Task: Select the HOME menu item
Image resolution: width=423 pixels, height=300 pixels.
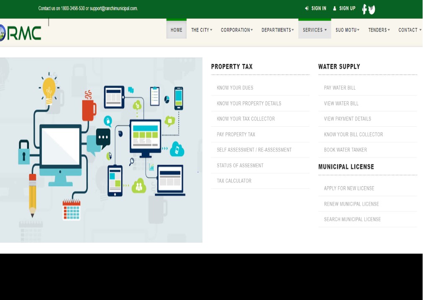Action: (x=176, y=29)
